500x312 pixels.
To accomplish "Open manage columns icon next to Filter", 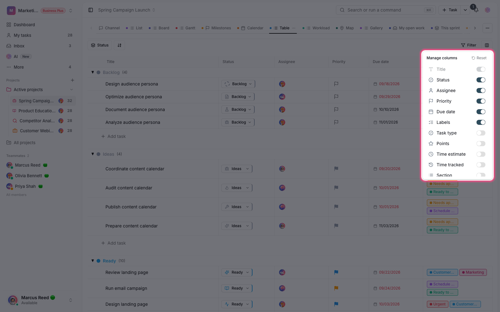I will (487, 45).
